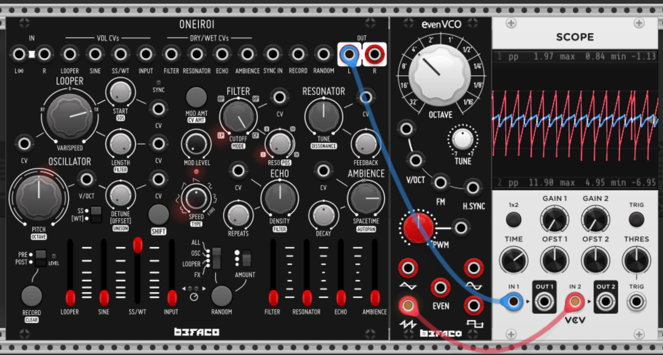Click the ECHO dry/wet CV jack
663x355 pixels.
[222, 54]
